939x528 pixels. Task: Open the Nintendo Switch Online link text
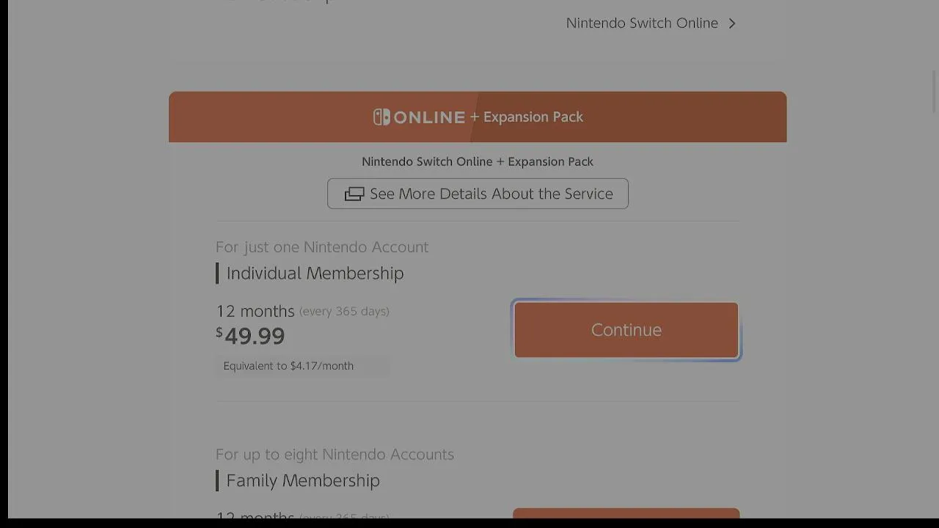[642, 23]
